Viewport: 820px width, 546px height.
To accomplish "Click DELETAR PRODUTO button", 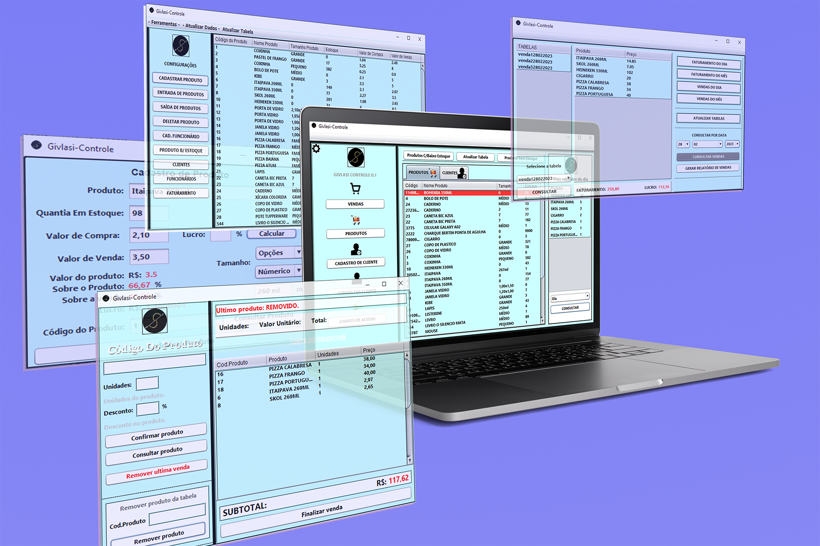I will [x=181, y=122].
